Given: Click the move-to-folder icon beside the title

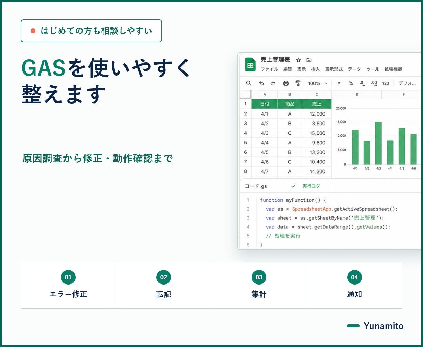Looking at the screenshot, I should [309, 60].
